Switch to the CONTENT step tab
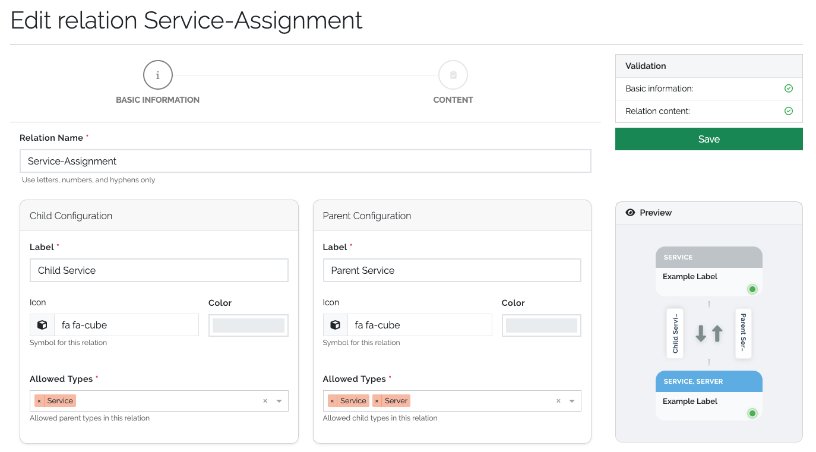816x452 pixels. pyautogui.click(x=453, y=100)
